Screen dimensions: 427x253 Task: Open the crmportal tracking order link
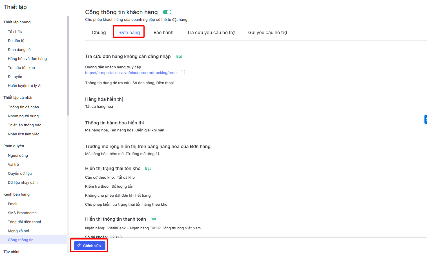click(x=131, y=73)
